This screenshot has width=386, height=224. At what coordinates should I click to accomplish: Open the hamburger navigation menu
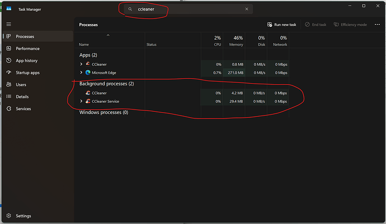pyautogui.click(x=8, y=24)
